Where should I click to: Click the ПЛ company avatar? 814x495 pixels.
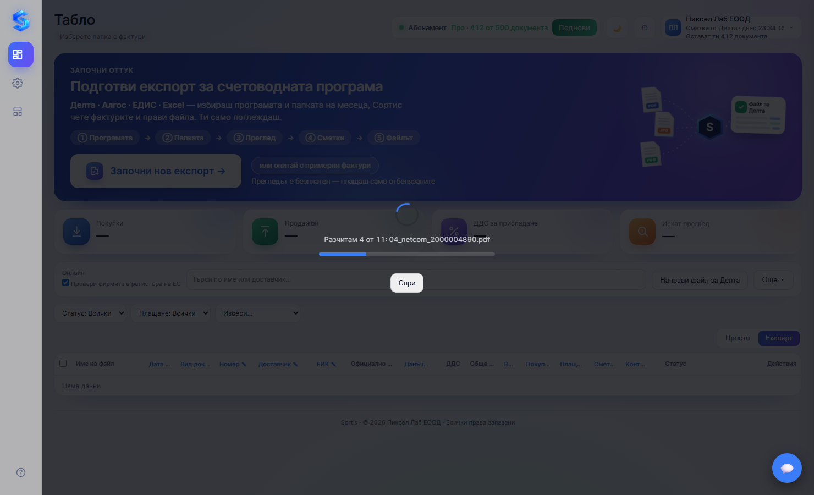673,28
